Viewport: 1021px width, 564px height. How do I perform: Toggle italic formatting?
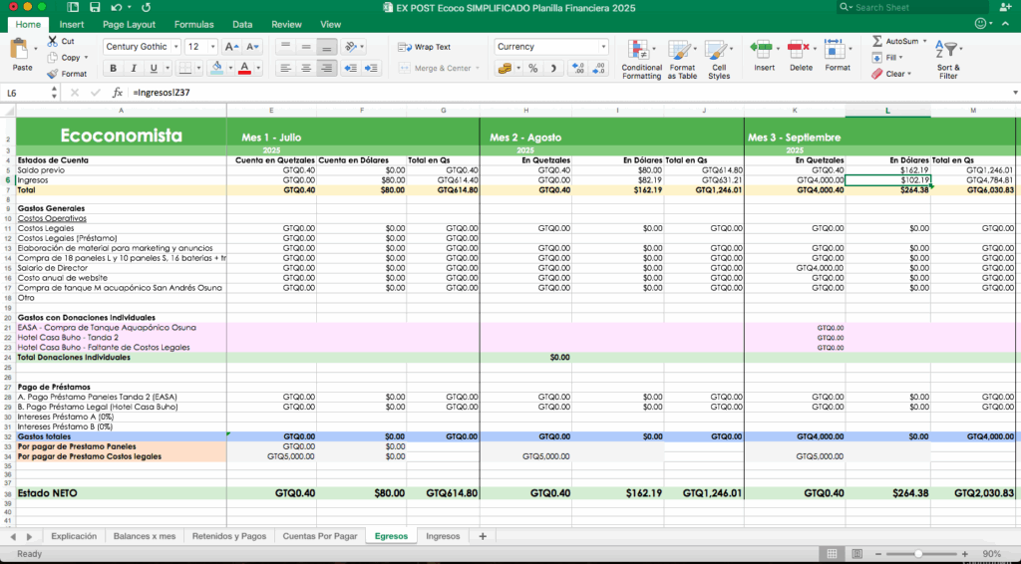click(135, 69)
